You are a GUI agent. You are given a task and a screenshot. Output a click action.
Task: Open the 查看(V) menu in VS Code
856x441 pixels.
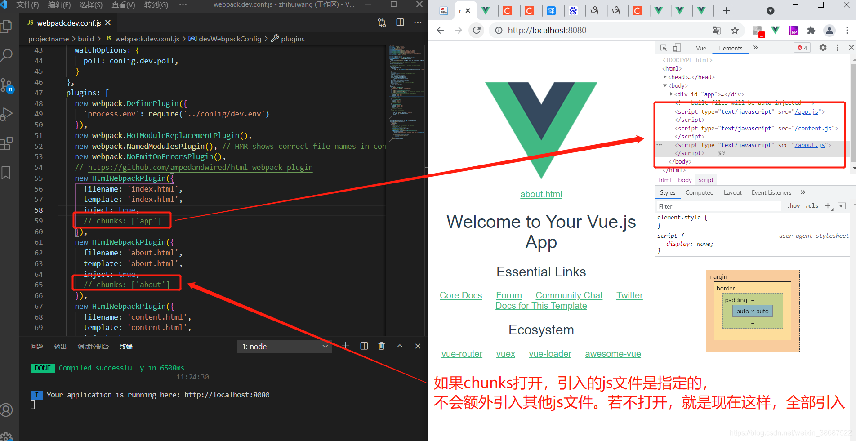[123, 4]
